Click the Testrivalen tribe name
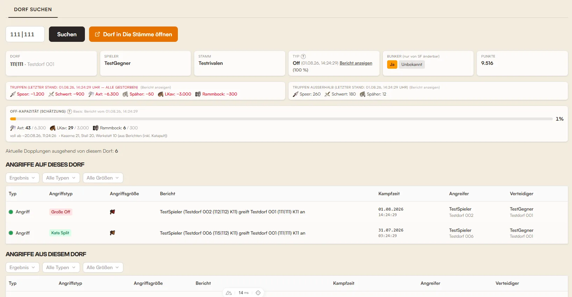Image resolution: width=572 pixels, height=297 pixels. coord(211,63)
